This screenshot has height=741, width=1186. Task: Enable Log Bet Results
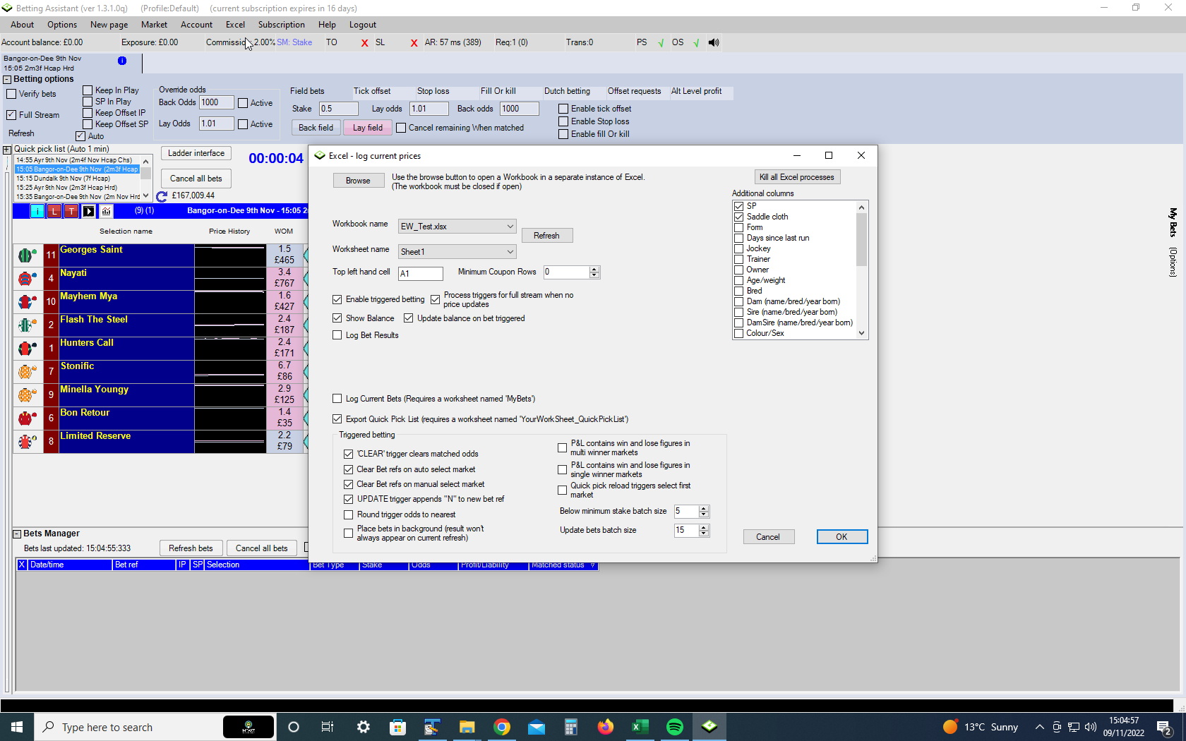(x=337, y=335)
